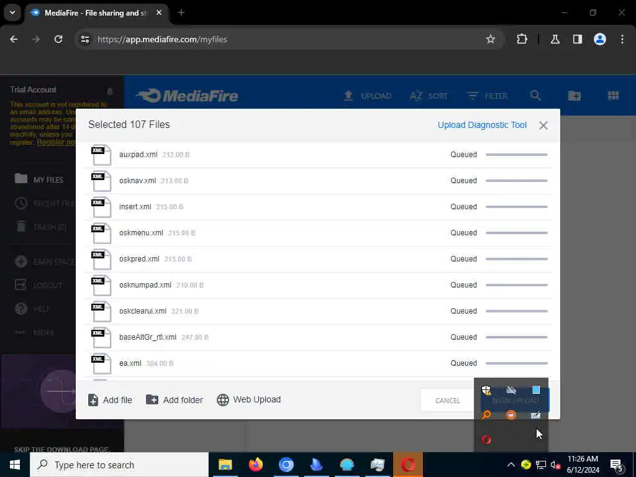Collapse hidden tray icons chevron
Screen dimensions: 636x477
[511, 465]
